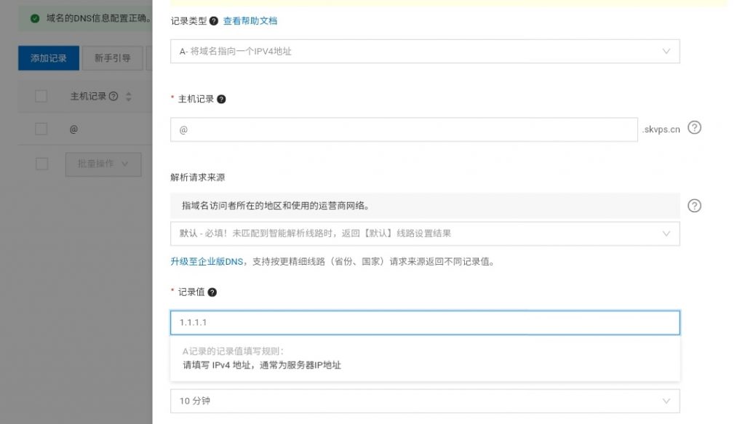Open the record type dropdown showing A- 将域名指向一个IPV4地址
Screen dimensions: 745x424
[x=425, y=52]
